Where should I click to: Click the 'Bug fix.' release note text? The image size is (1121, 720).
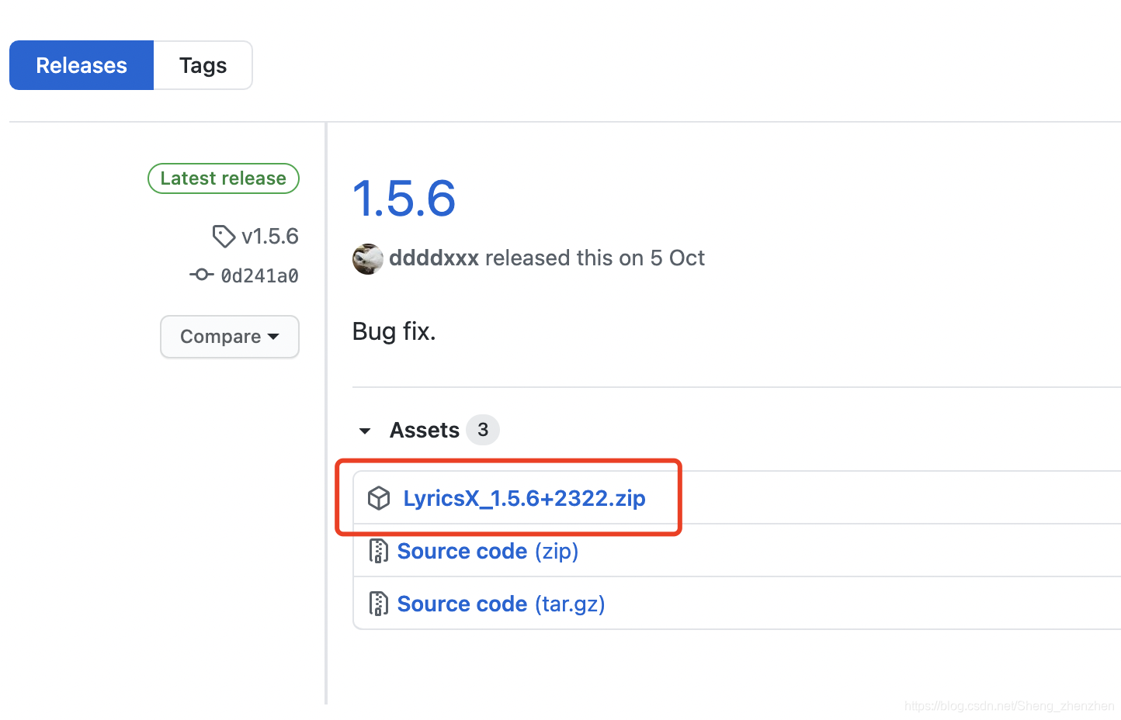point(394,331)
